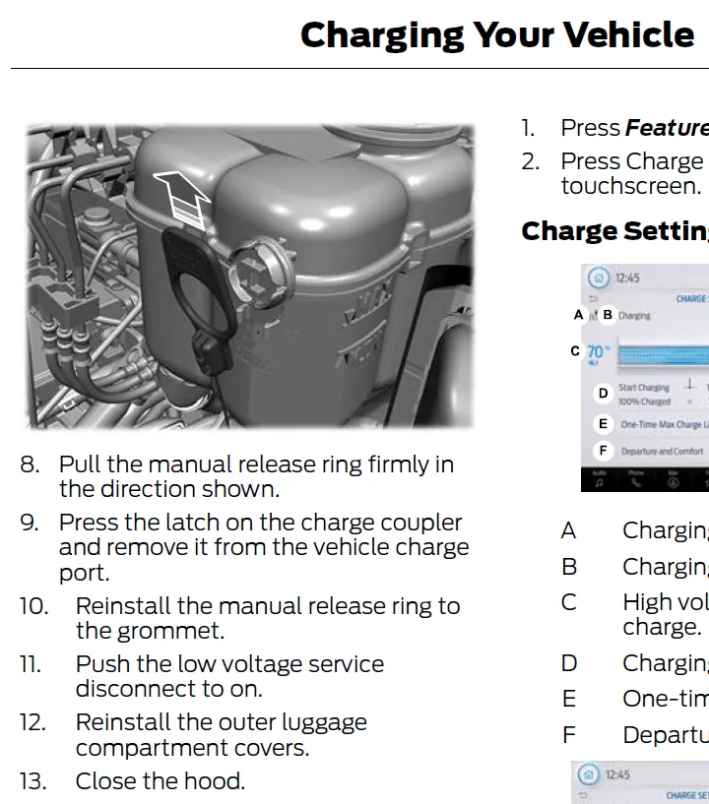
Task: Click the Nav compass icon in the bottom bar
Action: [674, 482]
